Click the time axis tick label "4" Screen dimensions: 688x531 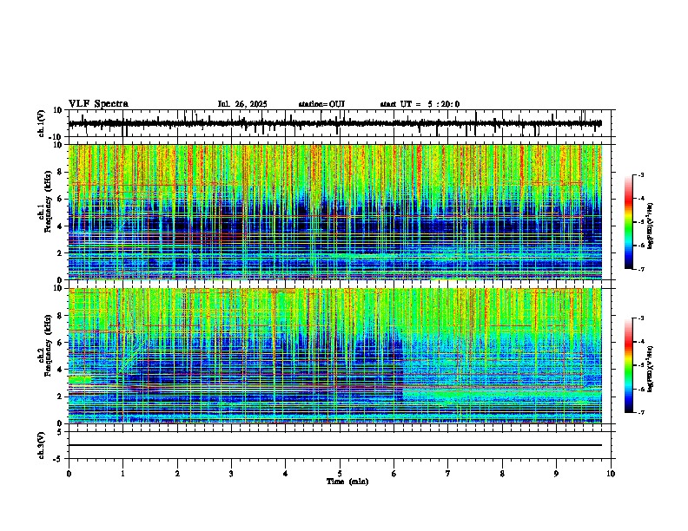click(286, 474)
